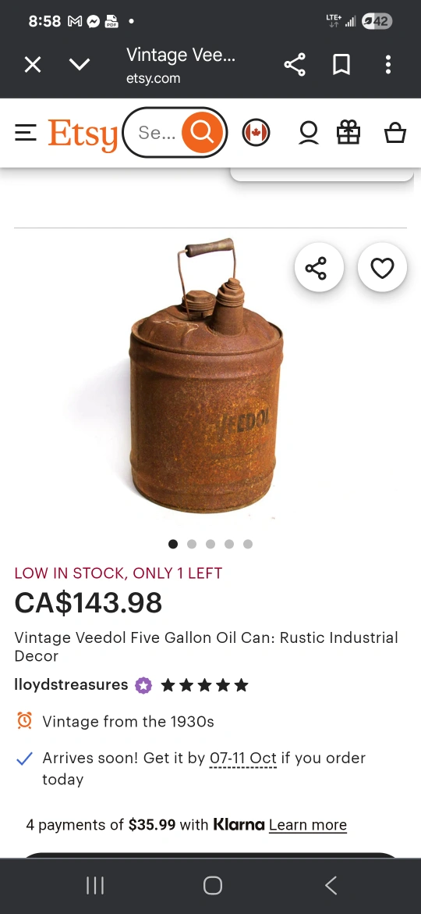
Task: Share the page from browser toolbar
Action: click(x=295, y=64)
